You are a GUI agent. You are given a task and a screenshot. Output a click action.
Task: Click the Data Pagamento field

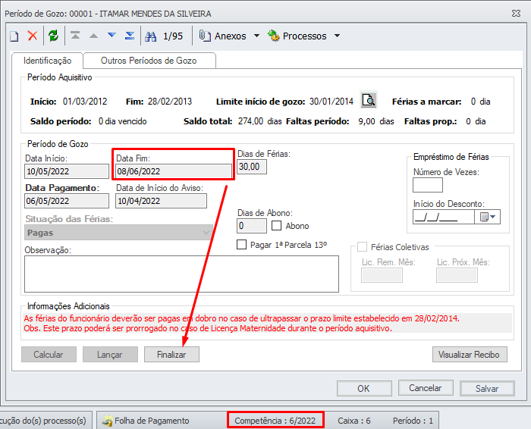tap(67, 201)
